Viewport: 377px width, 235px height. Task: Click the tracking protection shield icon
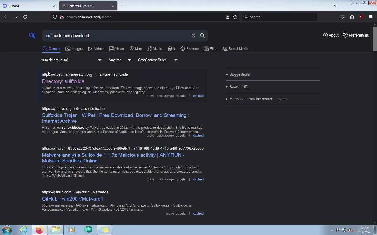pyautogui.click(x=55, y=17)
